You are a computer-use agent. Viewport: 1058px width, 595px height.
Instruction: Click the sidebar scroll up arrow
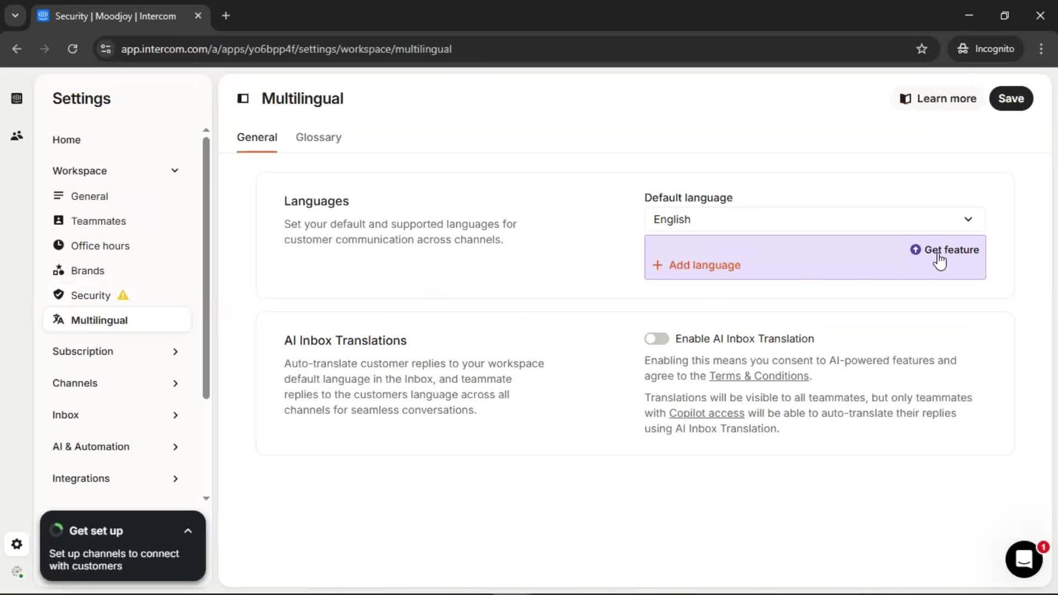tap(206, 131)
